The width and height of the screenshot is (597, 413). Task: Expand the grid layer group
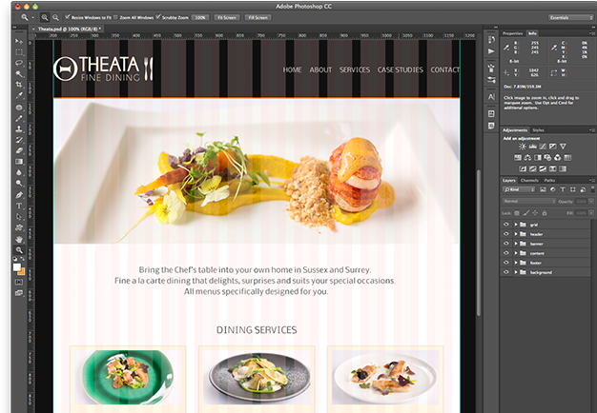[x=516, y=225]
